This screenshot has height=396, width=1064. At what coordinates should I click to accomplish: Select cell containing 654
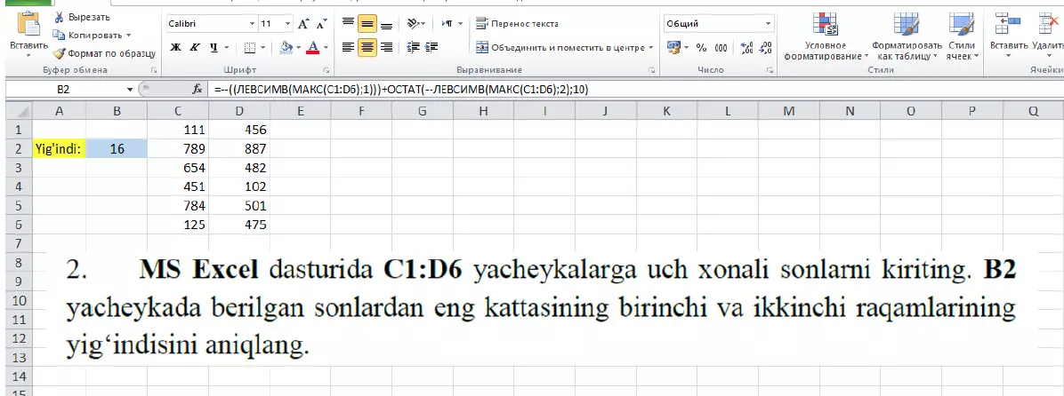point(178,167)
